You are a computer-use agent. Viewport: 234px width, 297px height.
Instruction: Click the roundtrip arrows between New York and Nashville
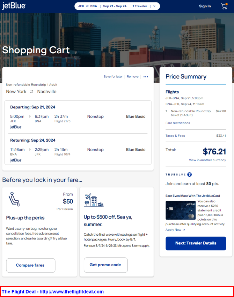[31, 92]
